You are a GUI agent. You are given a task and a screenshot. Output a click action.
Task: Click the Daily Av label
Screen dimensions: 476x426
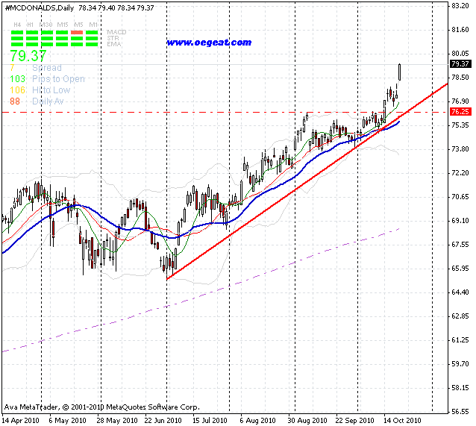coord(48,101)
